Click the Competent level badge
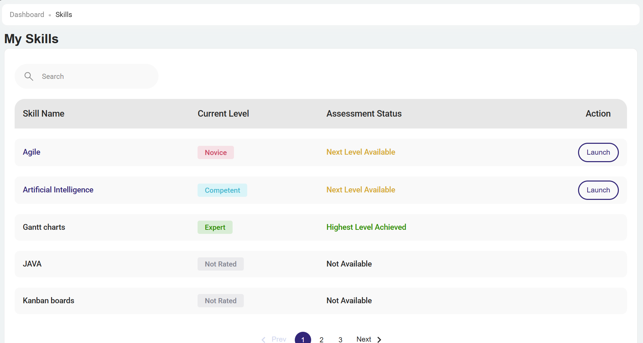Viewport: 643px width, 343px height. click(222, 190)
